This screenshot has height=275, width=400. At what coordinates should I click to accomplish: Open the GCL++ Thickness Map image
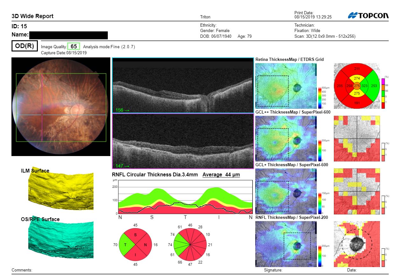coord(286,139)
